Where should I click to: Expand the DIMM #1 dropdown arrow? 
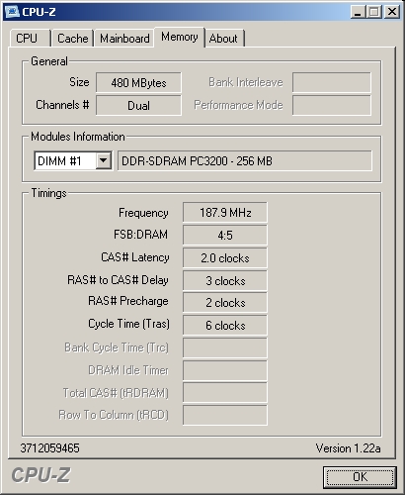point(104,160)
